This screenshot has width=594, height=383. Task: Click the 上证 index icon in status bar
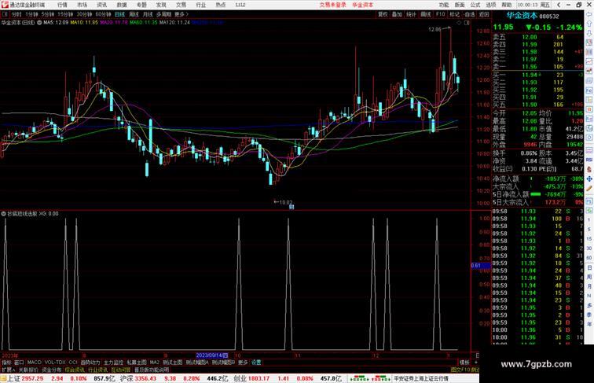3,378
